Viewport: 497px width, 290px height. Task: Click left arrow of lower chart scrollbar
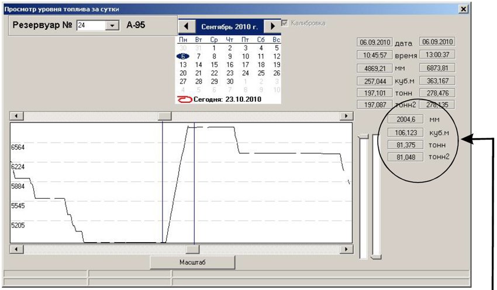(x=17, y=250)
